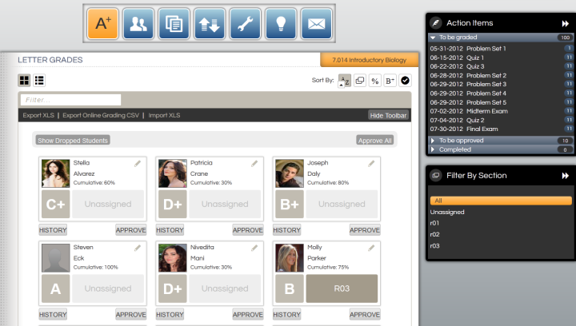Switch to grid view layout
This screenshot has height=326, width=576.
click(25, 80)
